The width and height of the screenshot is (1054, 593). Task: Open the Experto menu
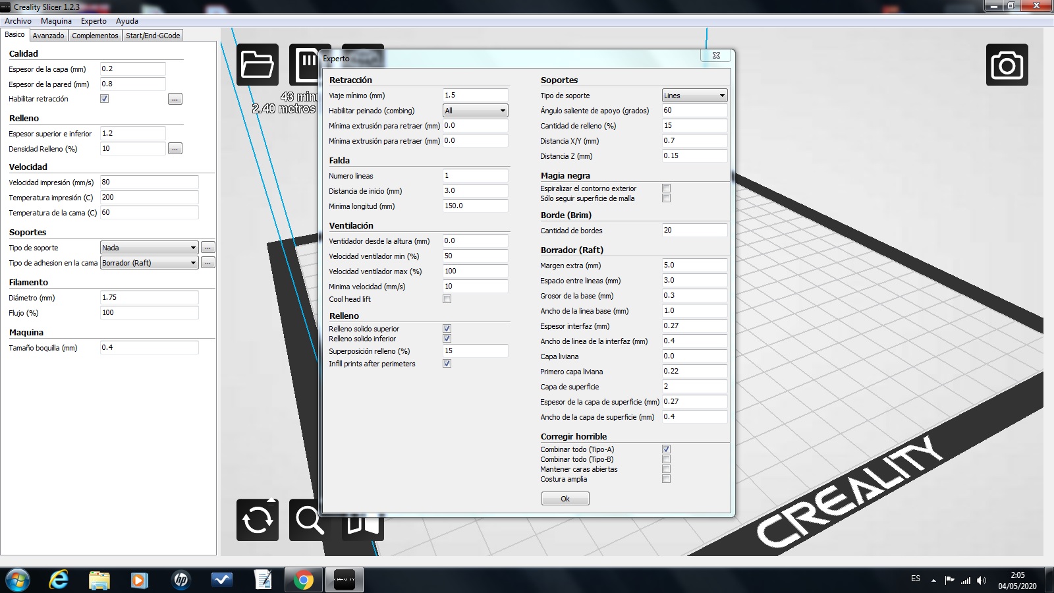tap(94, 21)
